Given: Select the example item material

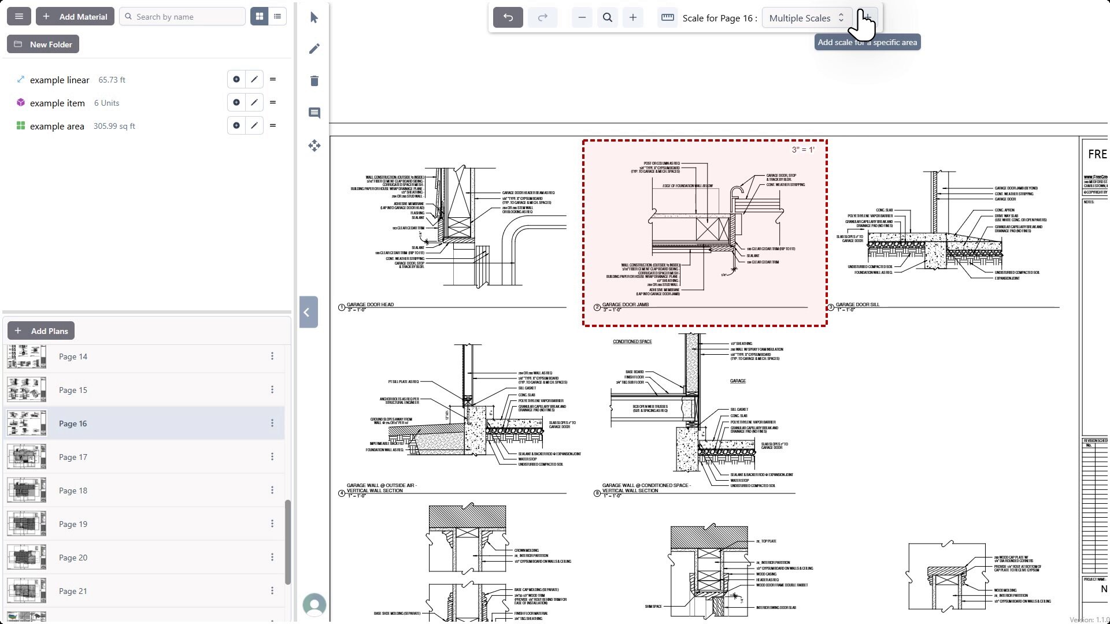Looking at the screenshot, I should [x=57, y=103].
